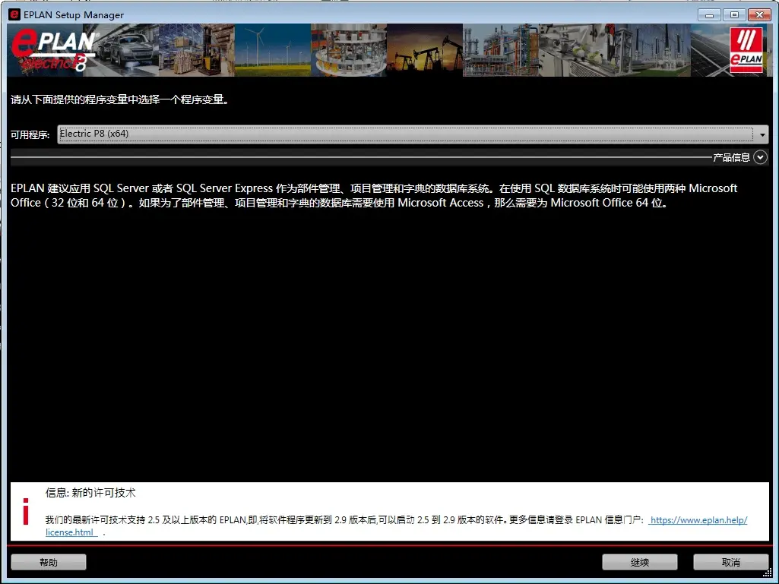Minimize the EPLAN Setup Manager window
Viewport: 779px width, 584px height.
pyautogui.click(x=709, y=15)
